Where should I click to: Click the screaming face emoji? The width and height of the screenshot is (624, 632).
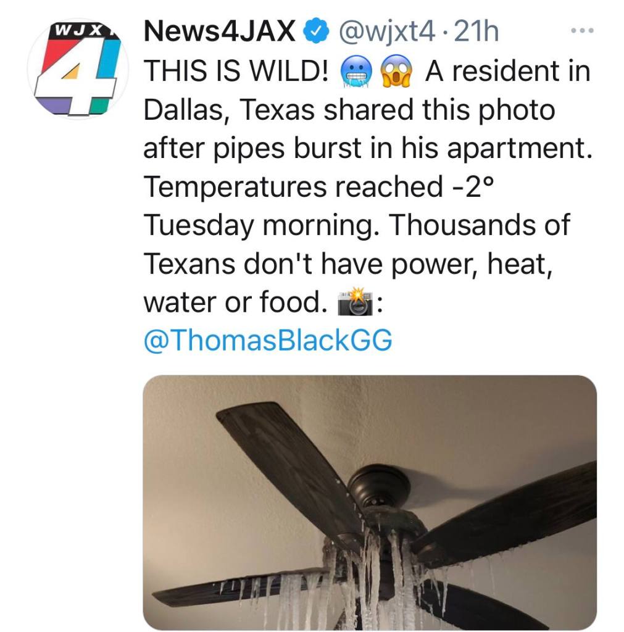396,71
